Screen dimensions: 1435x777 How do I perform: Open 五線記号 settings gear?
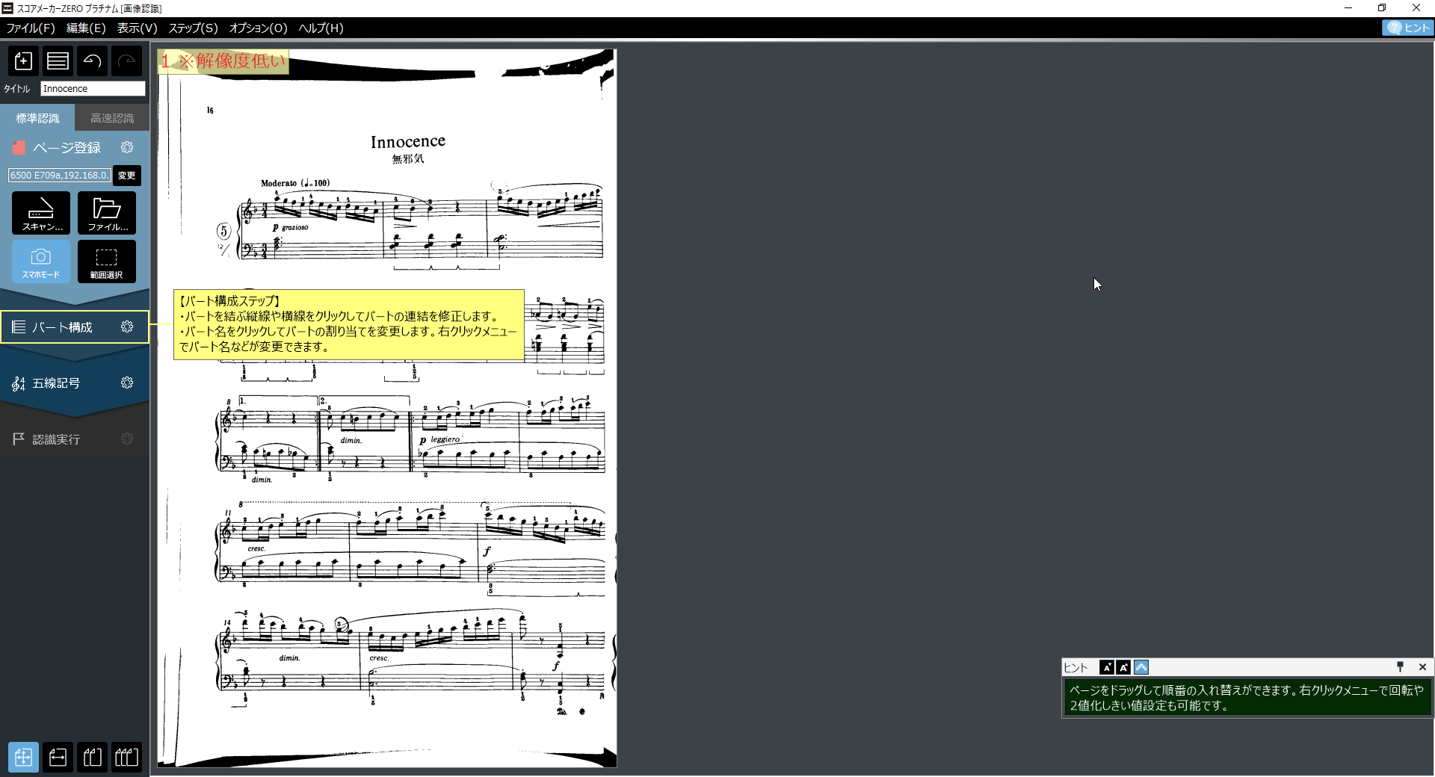(x=127, y=383)
